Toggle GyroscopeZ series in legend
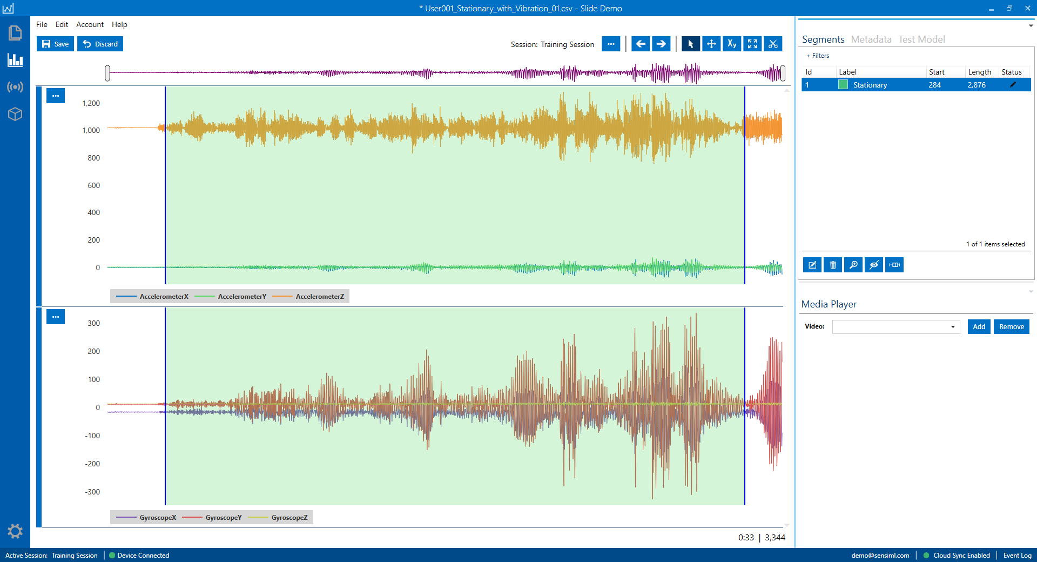 [278, 518]
